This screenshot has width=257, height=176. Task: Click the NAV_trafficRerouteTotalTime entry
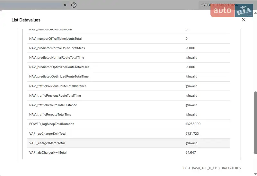[x=50, y=115]
